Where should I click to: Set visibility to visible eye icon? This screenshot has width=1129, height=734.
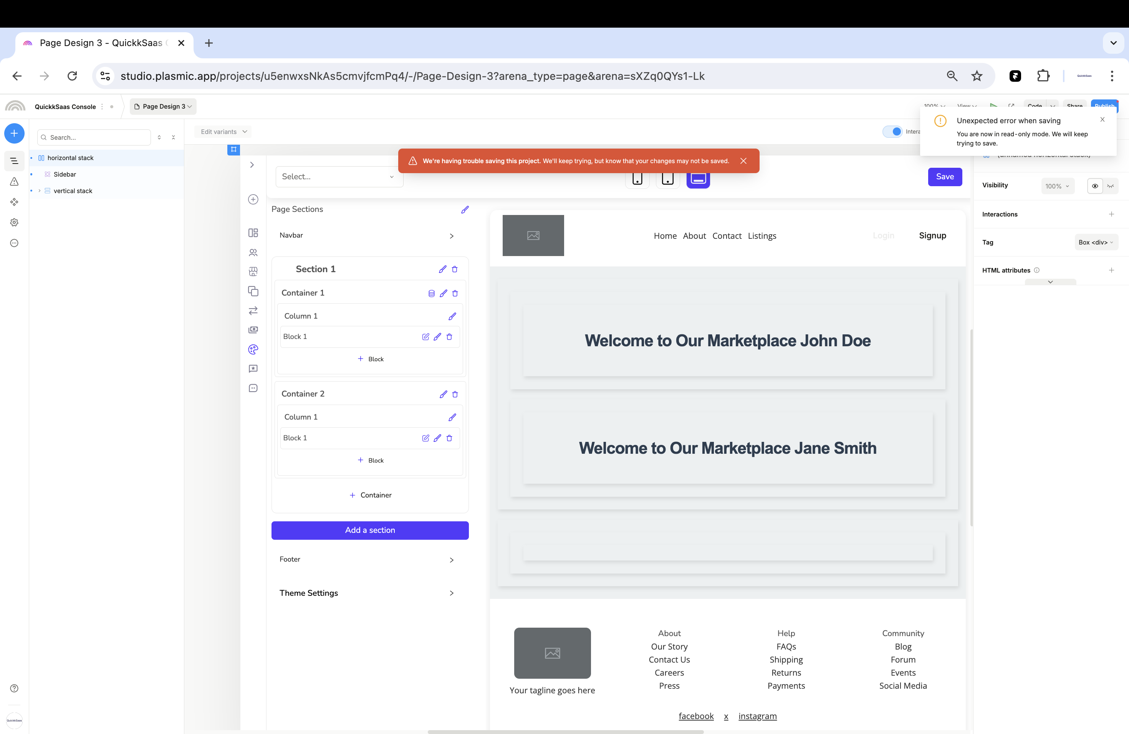[1095, 186]
